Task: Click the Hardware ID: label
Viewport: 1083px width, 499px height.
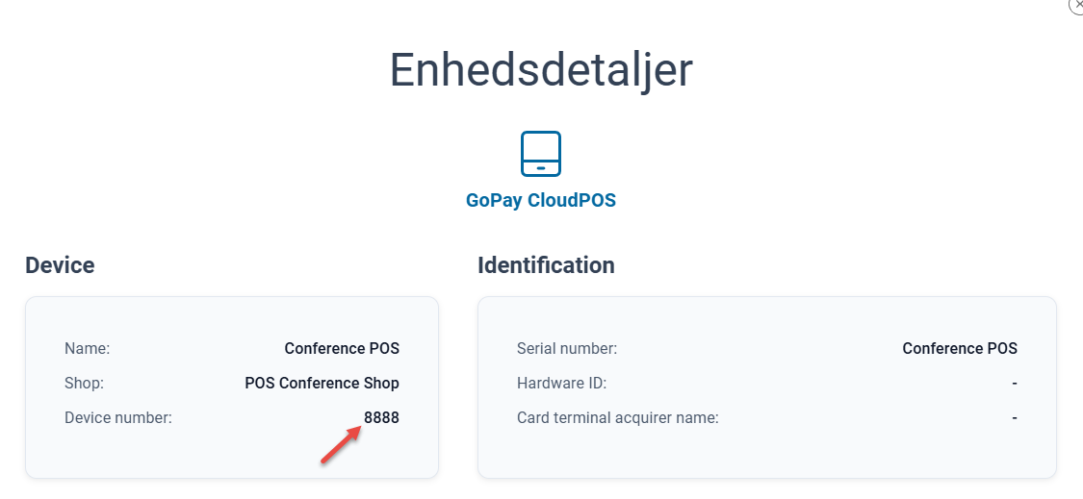Action: pyautogui.click(x=561, y=383)
